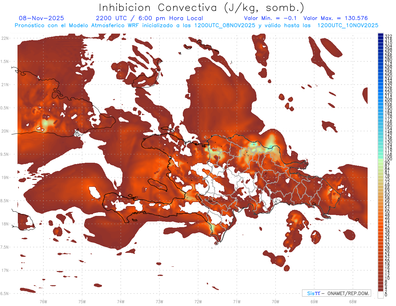This screenshot has height=306, width=396.
Task: Click the '1.5N' latitude label
Action: pos(5,61)
